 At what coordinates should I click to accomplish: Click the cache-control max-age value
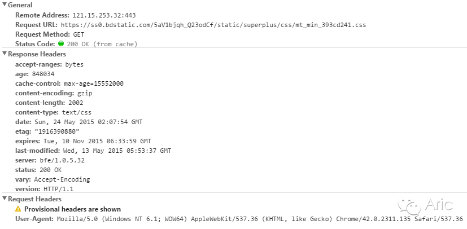coord(94,83)
